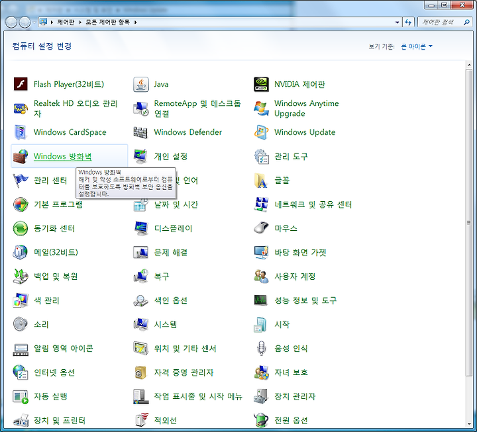The width and height of the screenshot is (477, 432).
Task: Open the 색인 옵션 icon
Action: (x=141, y=300)
